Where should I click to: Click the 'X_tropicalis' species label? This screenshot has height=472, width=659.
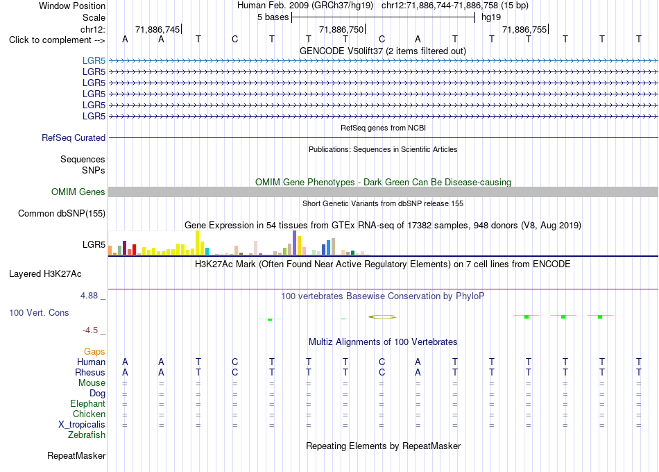click(82, 425)
